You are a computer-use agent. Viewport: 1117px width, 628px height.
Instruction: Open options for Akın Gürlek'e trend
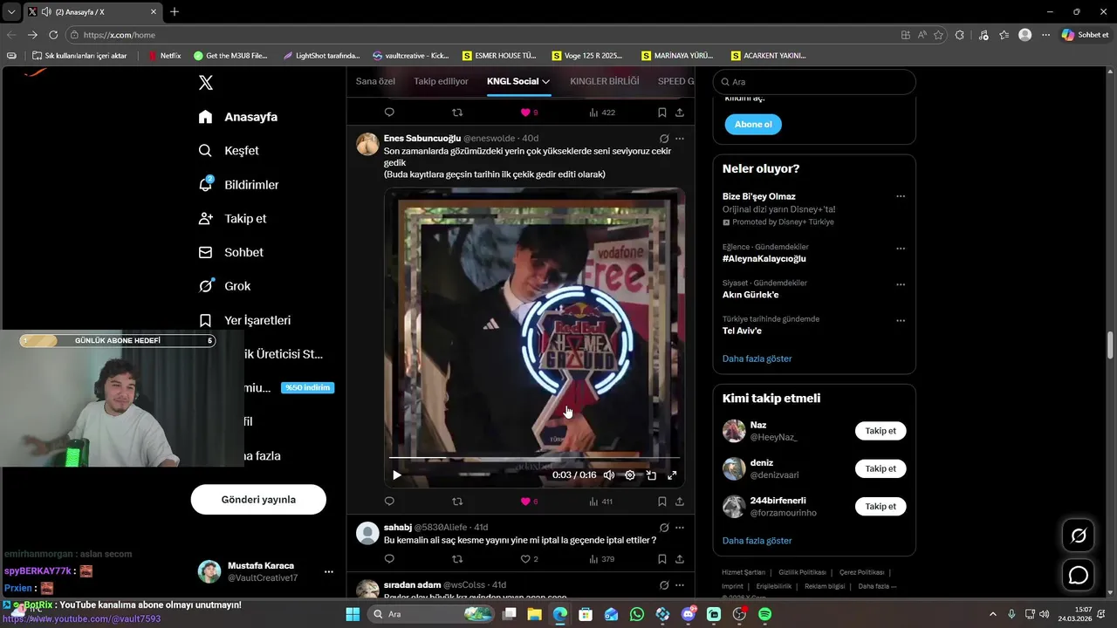point(901,284)
